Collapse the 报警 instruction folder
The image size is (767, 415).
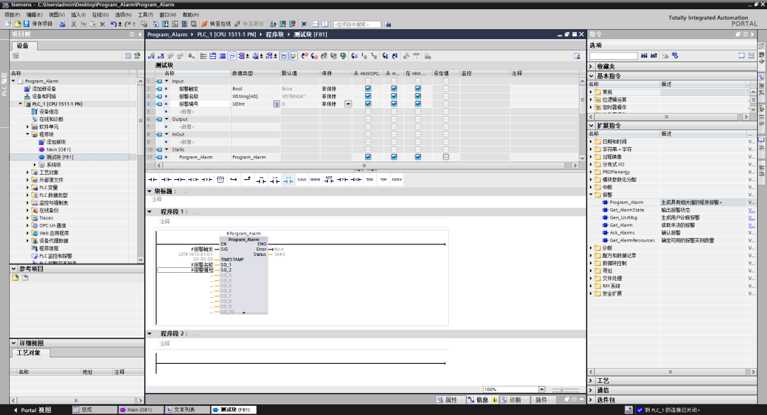[591, 195]
